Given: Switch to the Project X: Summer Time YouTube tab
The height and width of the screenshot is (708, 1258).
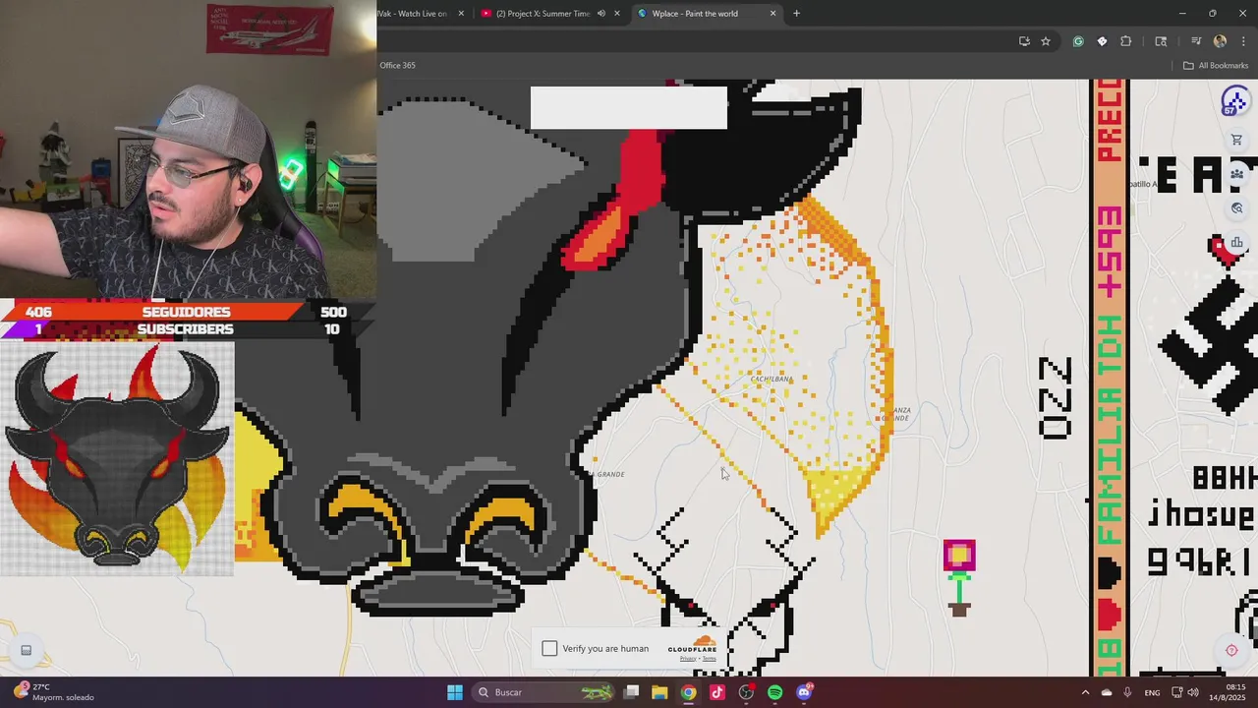Looking at the screenshot, I should point(543,14).
